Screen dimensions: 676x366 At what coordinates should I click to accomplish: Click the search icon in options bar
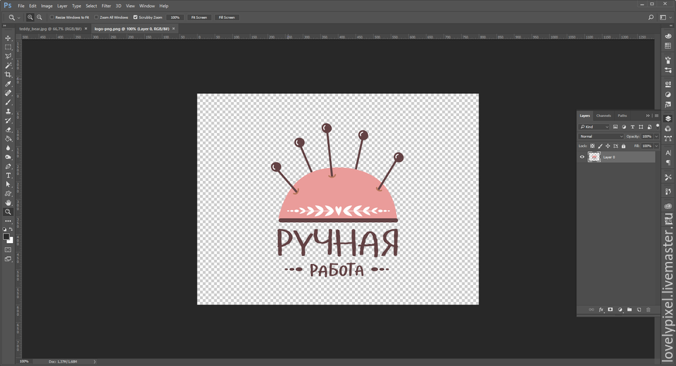click(651, 17)
